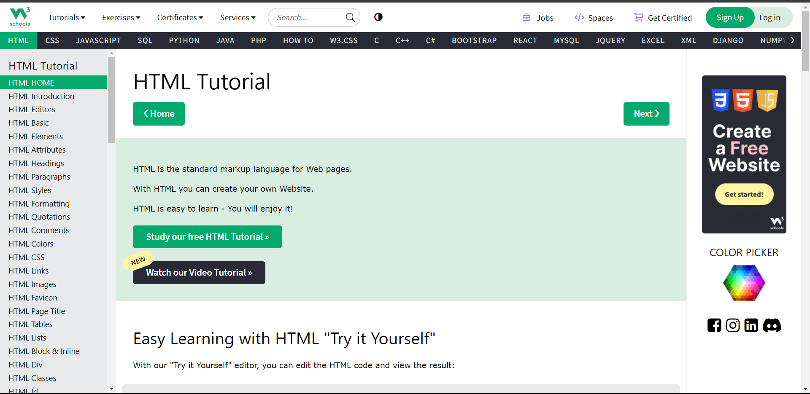Click the Jobs briefcase icon
The height and width of the screenshot is (394, 810).
pos(526,17)
